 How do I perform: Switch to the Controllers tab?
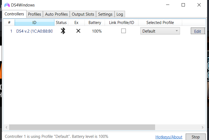pyautogui.click(x=14, y=14)
